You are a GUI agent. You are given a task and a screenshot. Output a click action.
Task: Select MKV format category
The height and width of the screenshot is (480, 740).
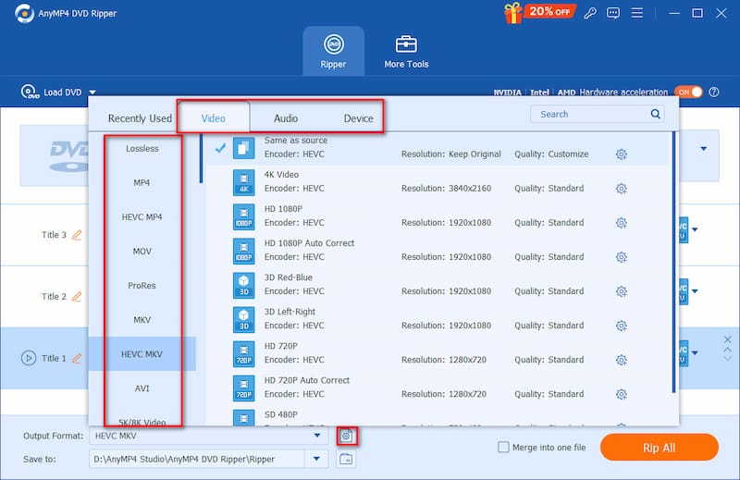click(x=142, y=320)
